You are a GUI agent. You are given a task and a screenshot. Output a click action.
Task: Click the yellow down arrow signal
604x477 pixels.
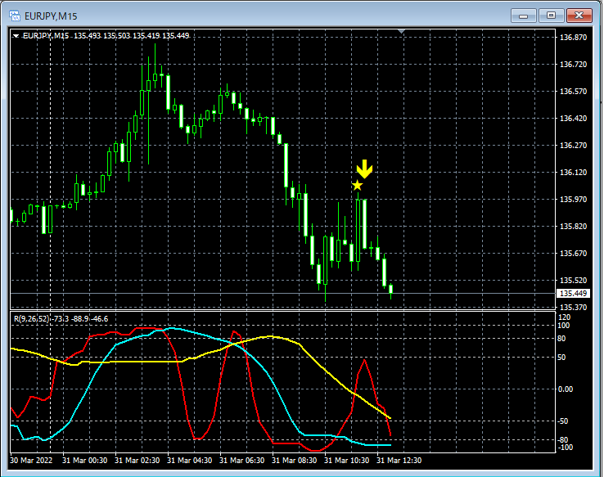(x=364, y=169)
